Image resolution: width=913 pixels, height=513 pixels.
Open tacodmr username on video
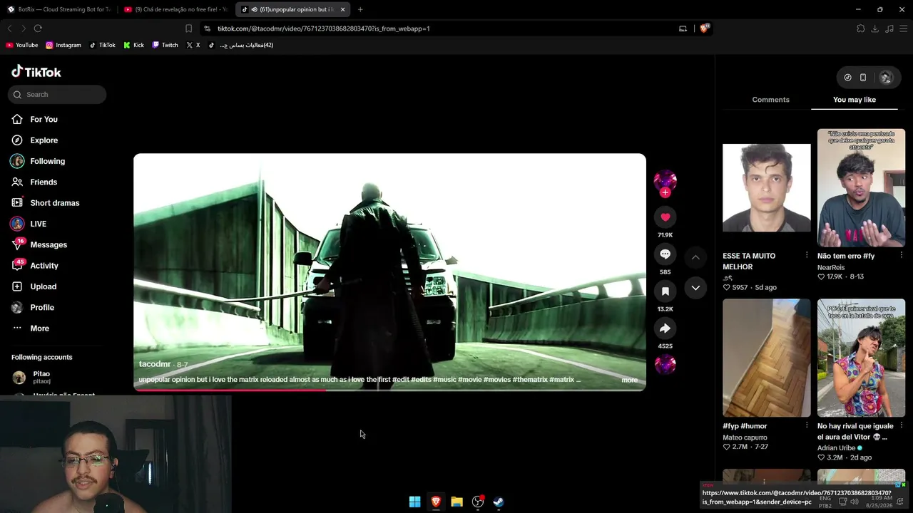155,364
